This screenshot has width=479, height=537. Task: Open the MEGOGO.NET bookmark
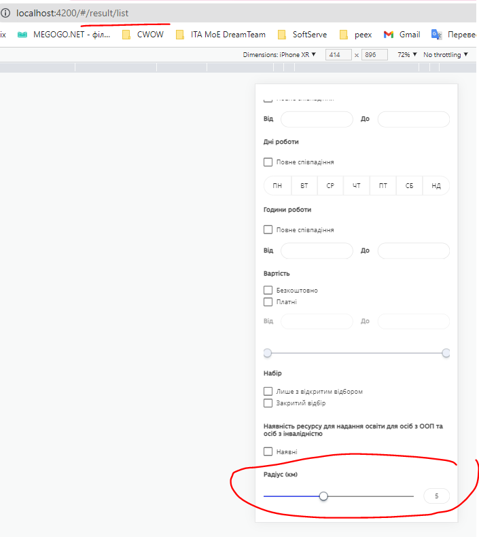click(x=64, y=35)
